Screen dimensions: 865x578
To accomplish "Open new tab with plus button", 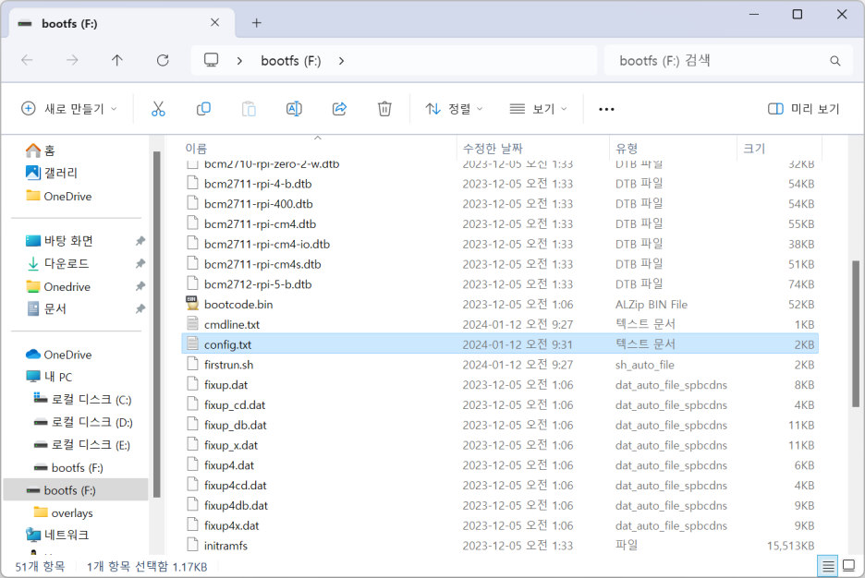I will [x=257, y=22].
